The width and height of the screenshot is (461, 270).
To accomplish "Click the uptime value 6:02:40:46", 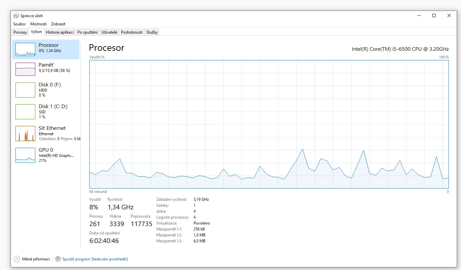I will click(104, 241).
